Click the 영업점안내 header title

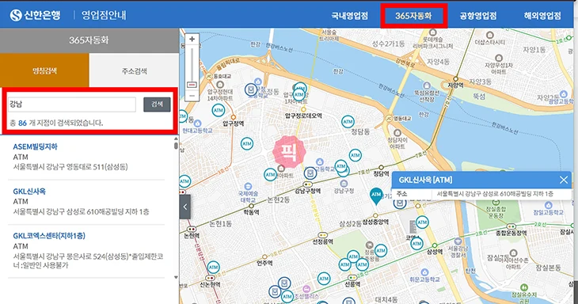[x=104, y=15]
